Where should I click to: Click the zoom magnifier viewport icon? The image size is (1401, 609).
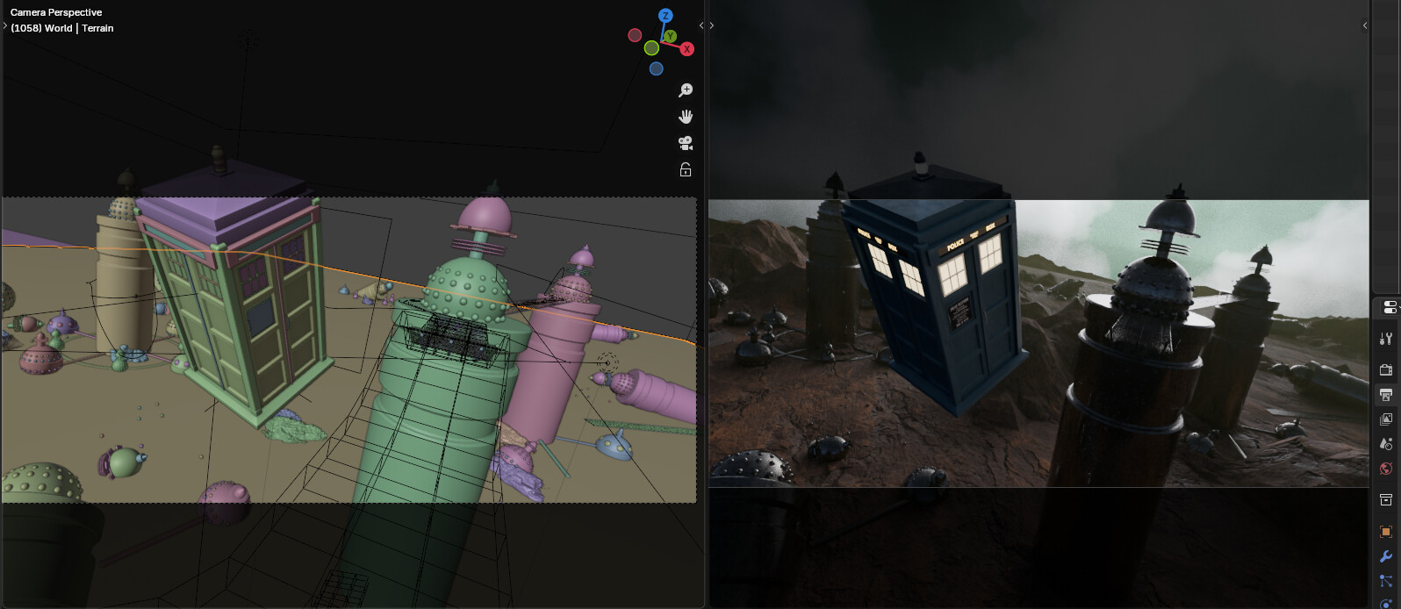[686, 90]
